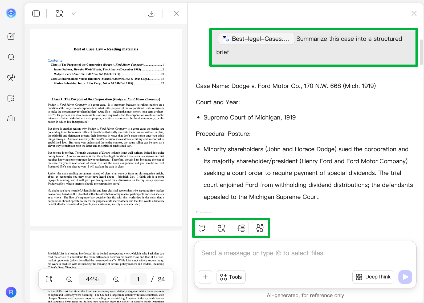Open Dodge v. Ford Motor Co. 170 N.W. 668 contents entry

(x=109, y=74)
